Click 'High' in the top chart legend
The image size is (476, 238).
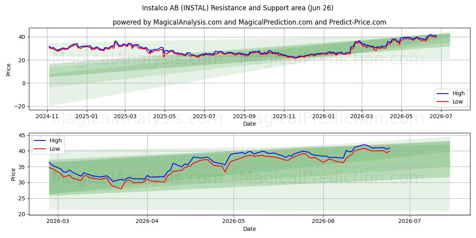pyautogui.click(x=459, y=94)
